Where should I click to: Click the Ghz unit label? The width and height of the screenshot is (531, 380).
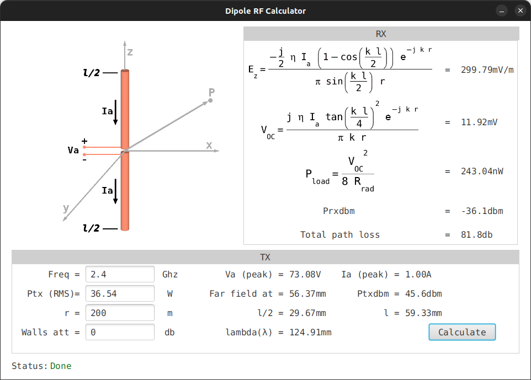[x=170, y=275]
